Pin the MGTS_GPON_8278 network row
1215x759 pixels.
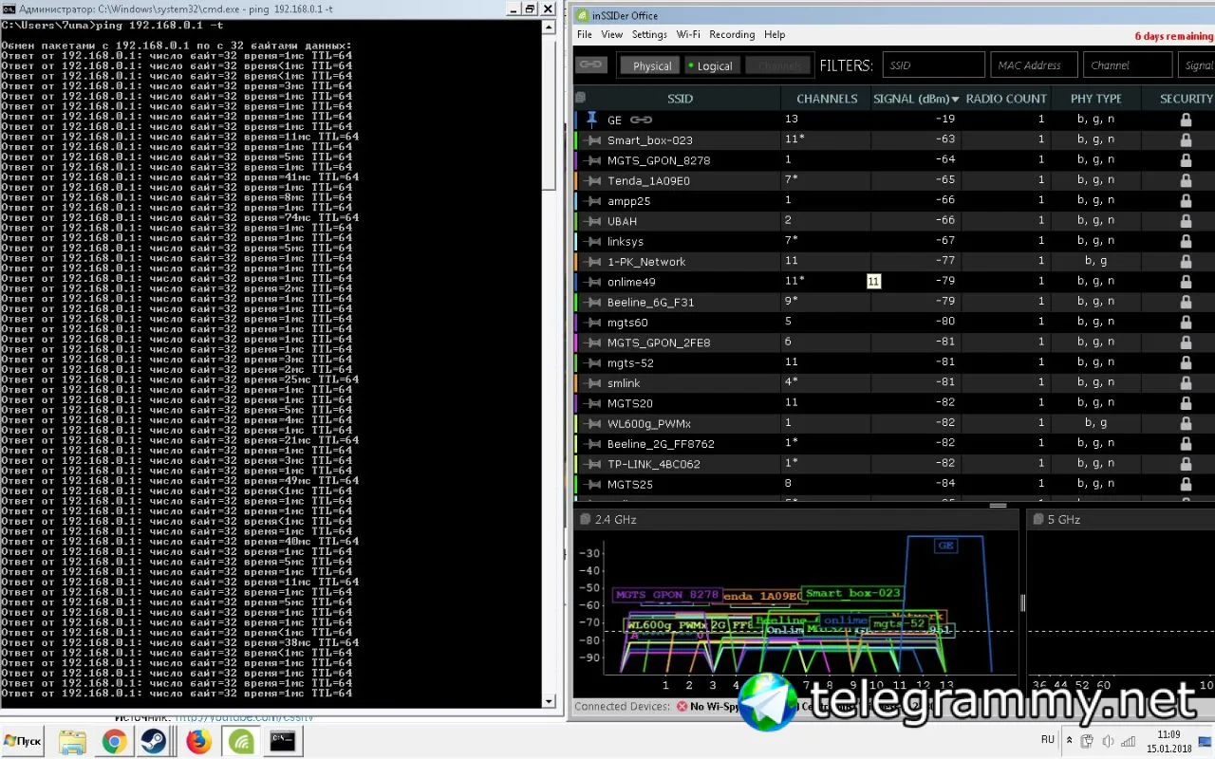click(593, 160)
